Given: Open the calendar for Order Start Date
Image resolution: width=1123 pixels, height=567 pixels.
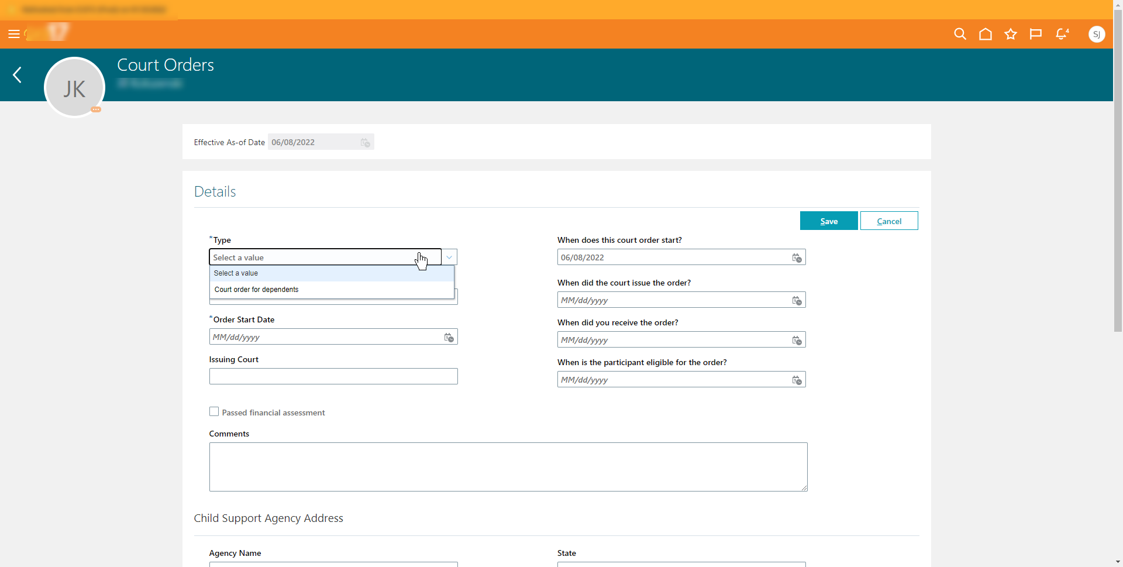Looking at the screenshot, I should 449,337.
